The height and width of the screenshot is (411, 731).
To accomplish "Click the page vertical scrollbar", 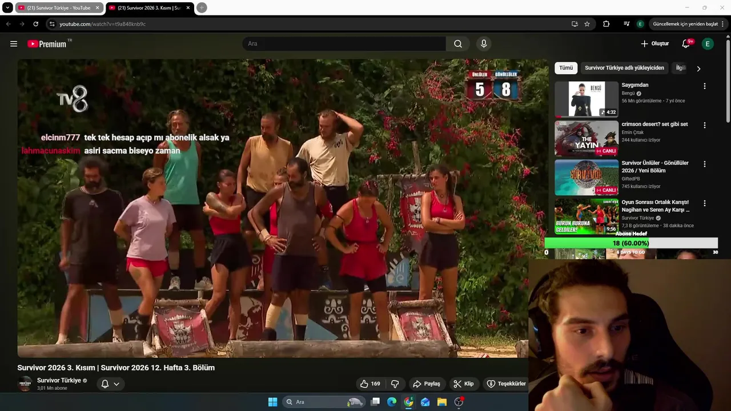I will pyautogui.click(x=728, y=80).
